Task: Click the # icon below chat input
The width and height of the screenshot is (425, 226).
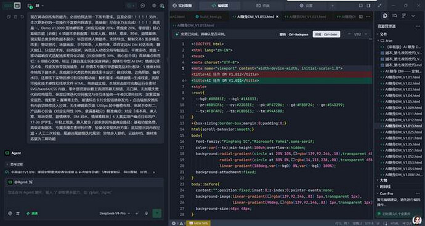Action: (x=18, y=214)
